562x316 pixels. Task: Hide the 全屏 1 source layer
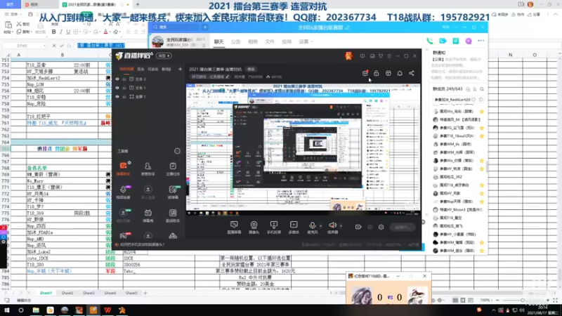tap(117, 97)
